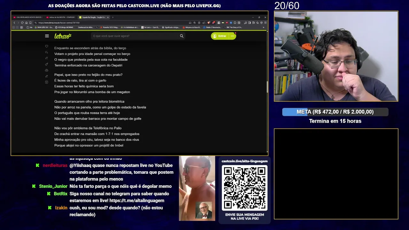Screen dimensions: 409x230
Task: Open the X (Twitter) bookmark icon
Action: pos(97,27)
